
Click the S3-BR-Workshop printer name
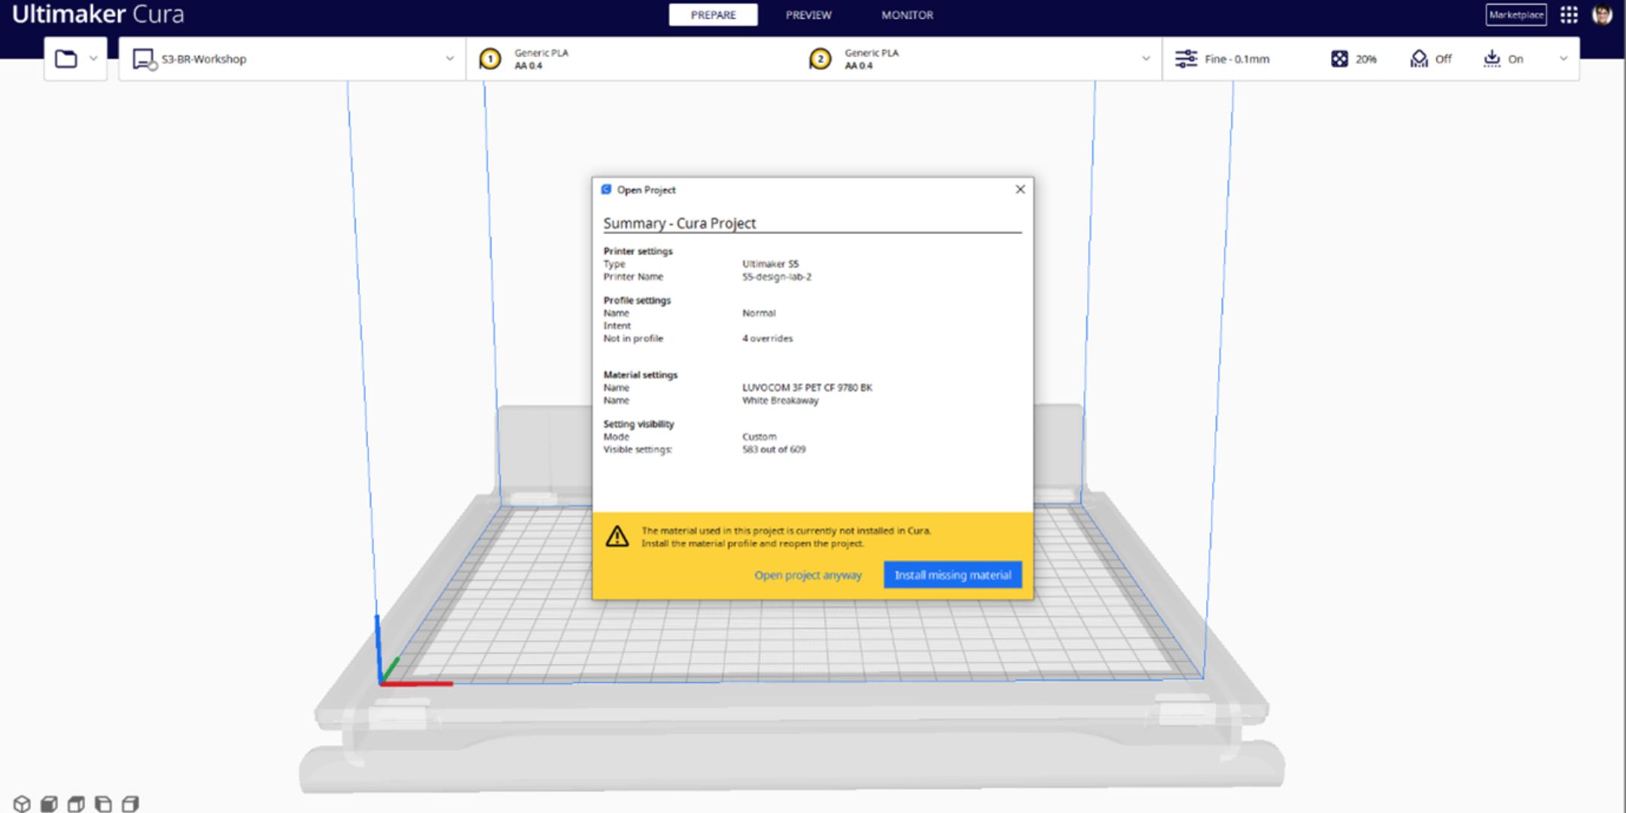[x=204, y=59]
